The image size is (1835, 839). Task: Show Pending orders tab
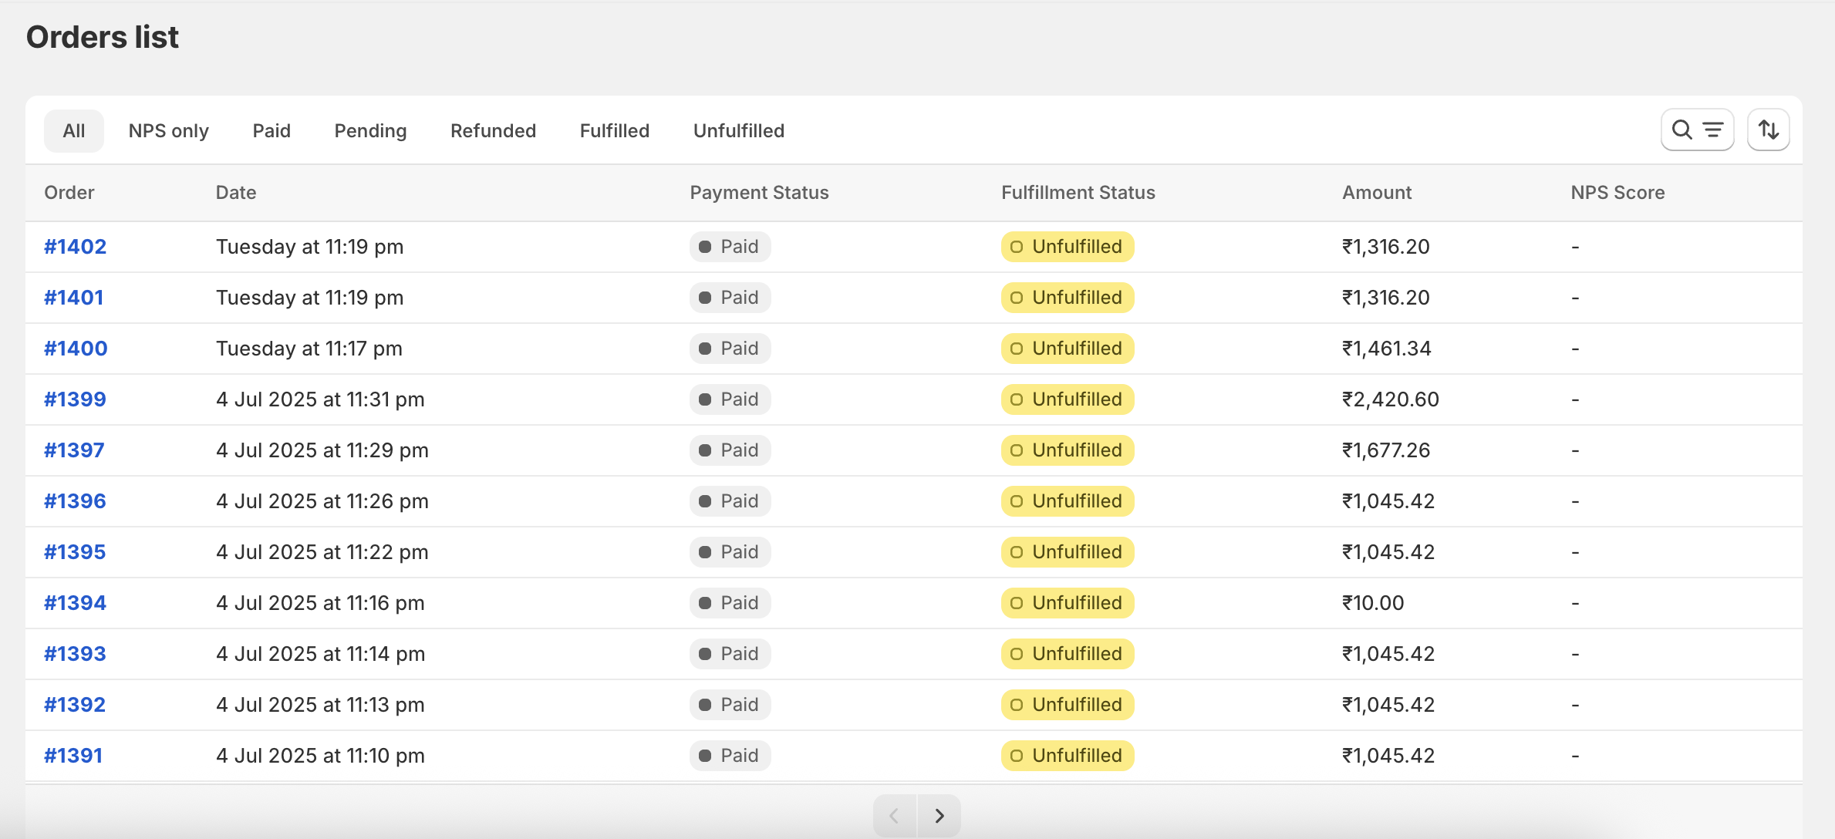coord(370,131)
